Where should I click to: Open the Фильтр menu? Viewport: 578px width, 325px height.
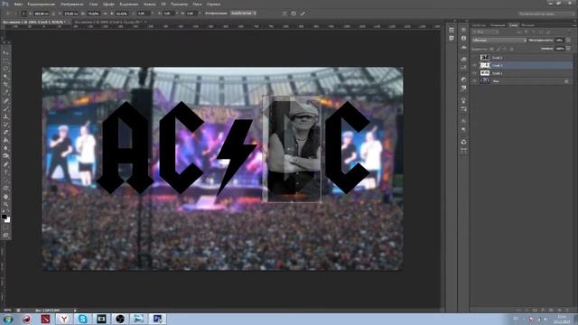coord(149,4)
